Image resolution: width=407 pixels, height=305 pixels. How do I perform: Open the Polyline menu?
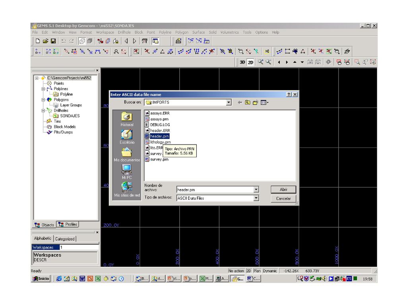pyautogui.click(x=165, y=32)
